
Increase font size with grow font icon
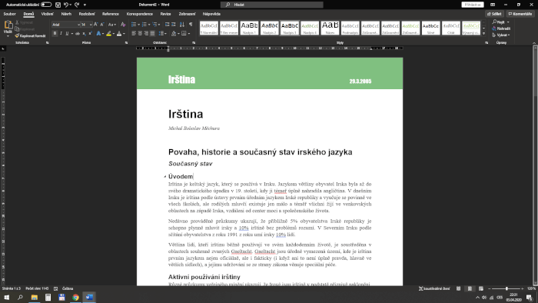click(96, 25)
